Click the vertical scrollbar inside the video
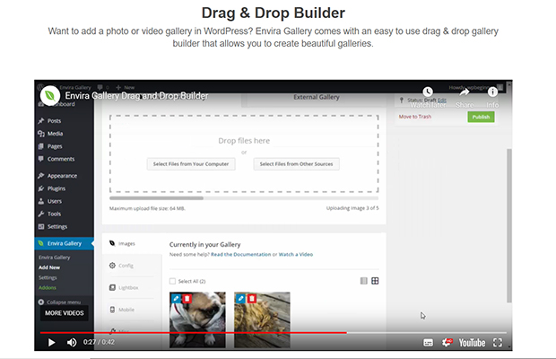The width and height of the screenshot is (556, 359). 509,225
